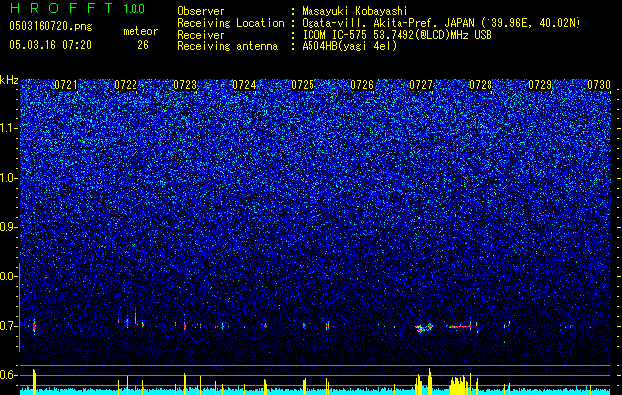
Task: Click the 0.7 kHz axis label
Action: click(8, 326)
